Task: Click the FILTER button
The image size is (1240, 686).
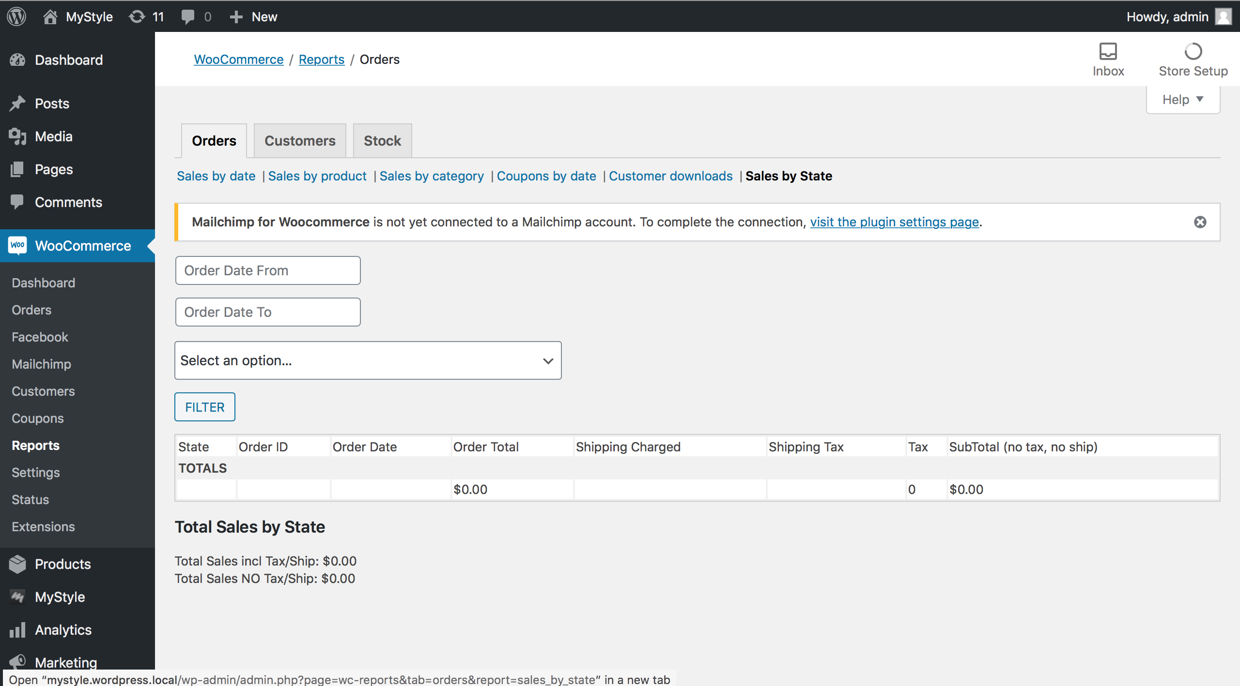Action: pos(204,407)
